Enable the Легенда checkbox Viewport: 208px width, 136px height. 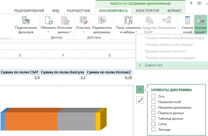(153, 130)
